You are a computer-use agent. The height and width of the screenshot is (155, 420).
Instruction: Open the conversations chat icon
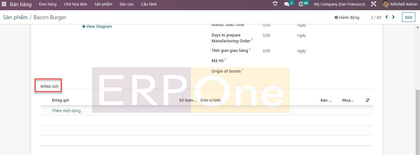pyautogui.click(x=287, y=4)
